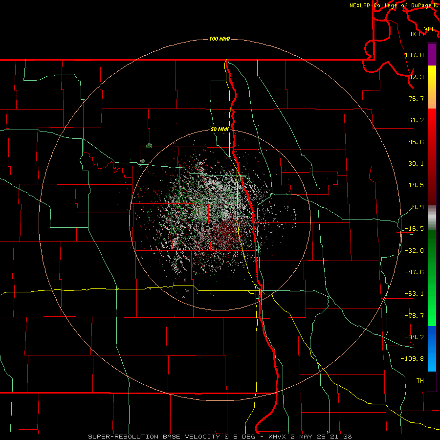Click the 100 NMI range ring label

coord(220,39)
